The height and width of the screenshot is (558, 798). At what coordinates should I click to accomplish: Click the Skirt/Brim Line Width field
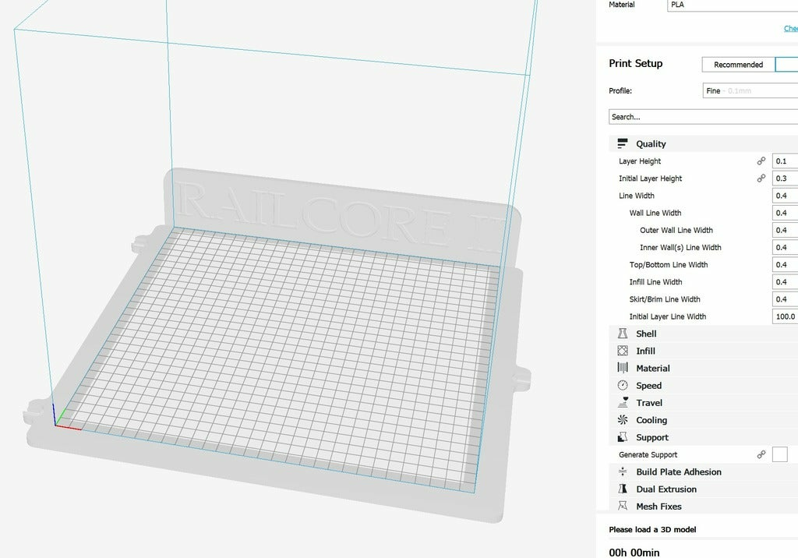coord(786,299)
